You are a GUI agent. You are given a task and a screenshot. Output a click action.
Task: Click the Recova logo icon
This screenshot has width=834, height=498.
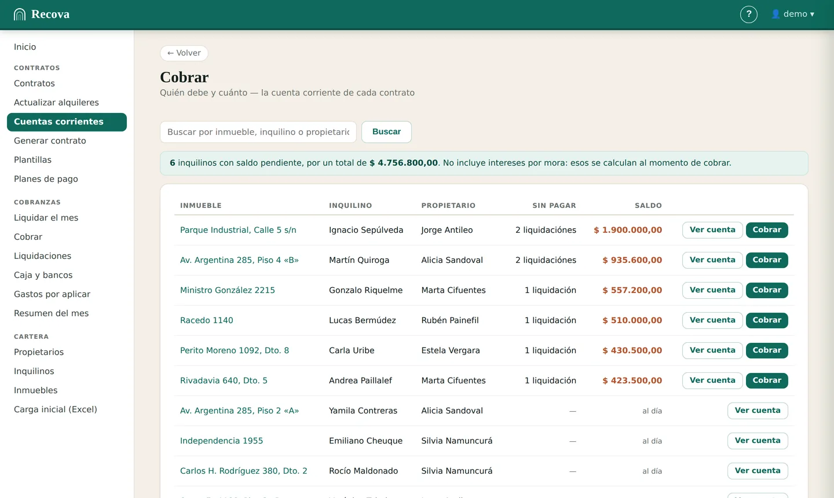pos(20,14)
